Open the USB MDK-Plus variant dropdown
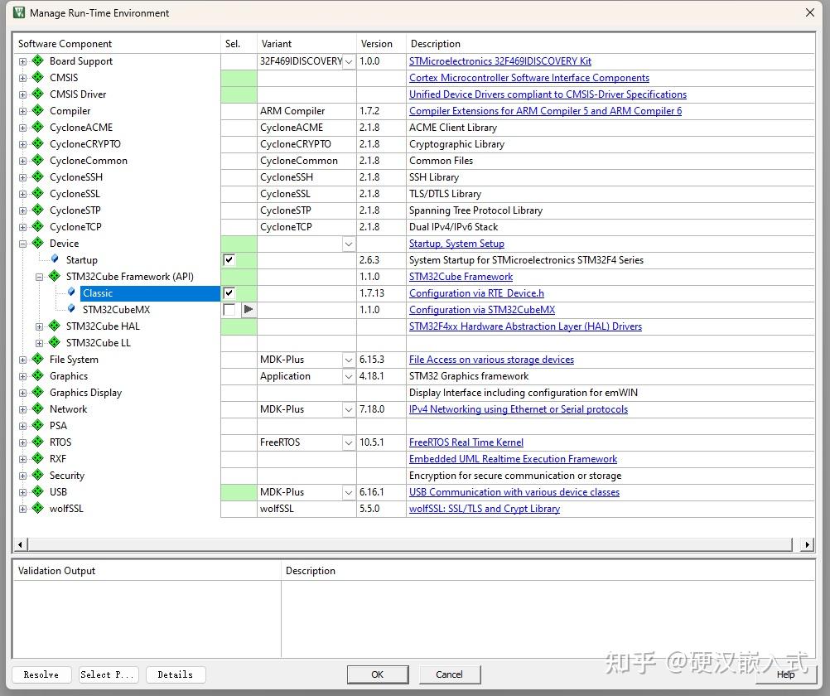 coord(348,492)
